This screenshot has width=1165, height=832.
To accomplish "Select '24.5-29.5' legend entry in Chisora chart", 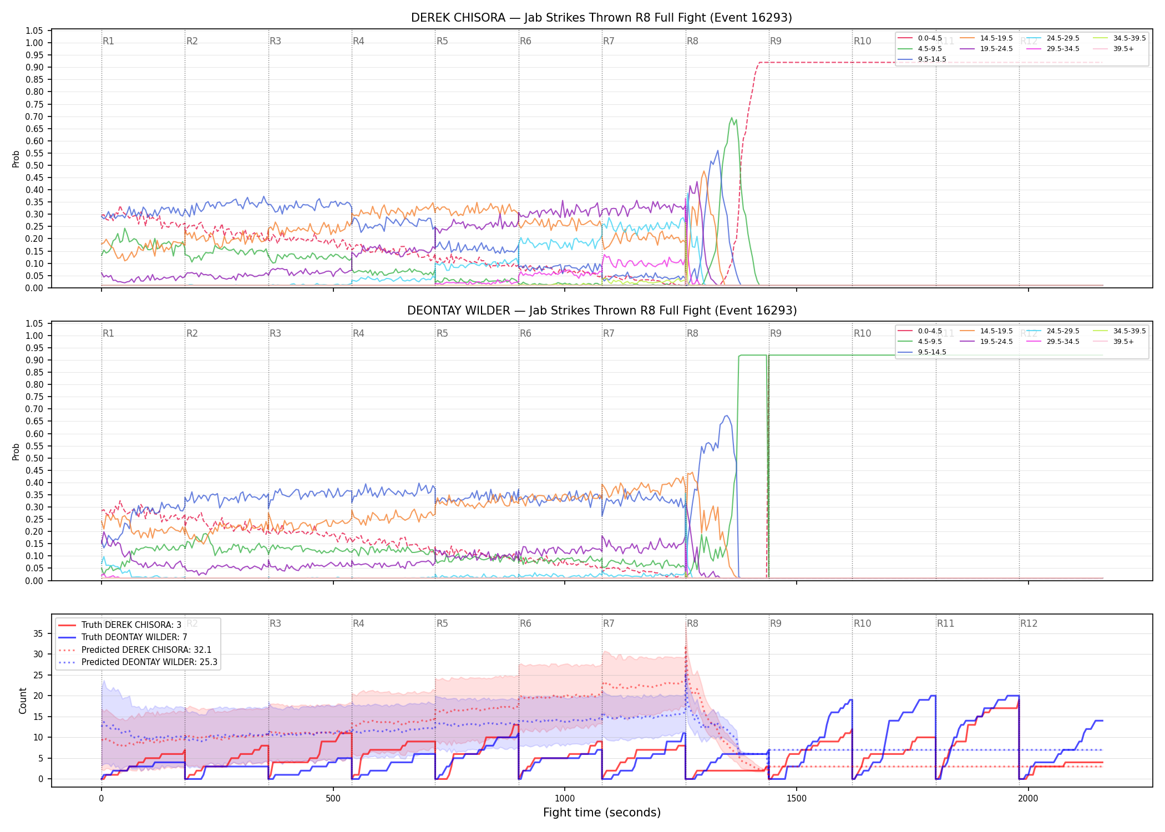I will coord(1053,38).
